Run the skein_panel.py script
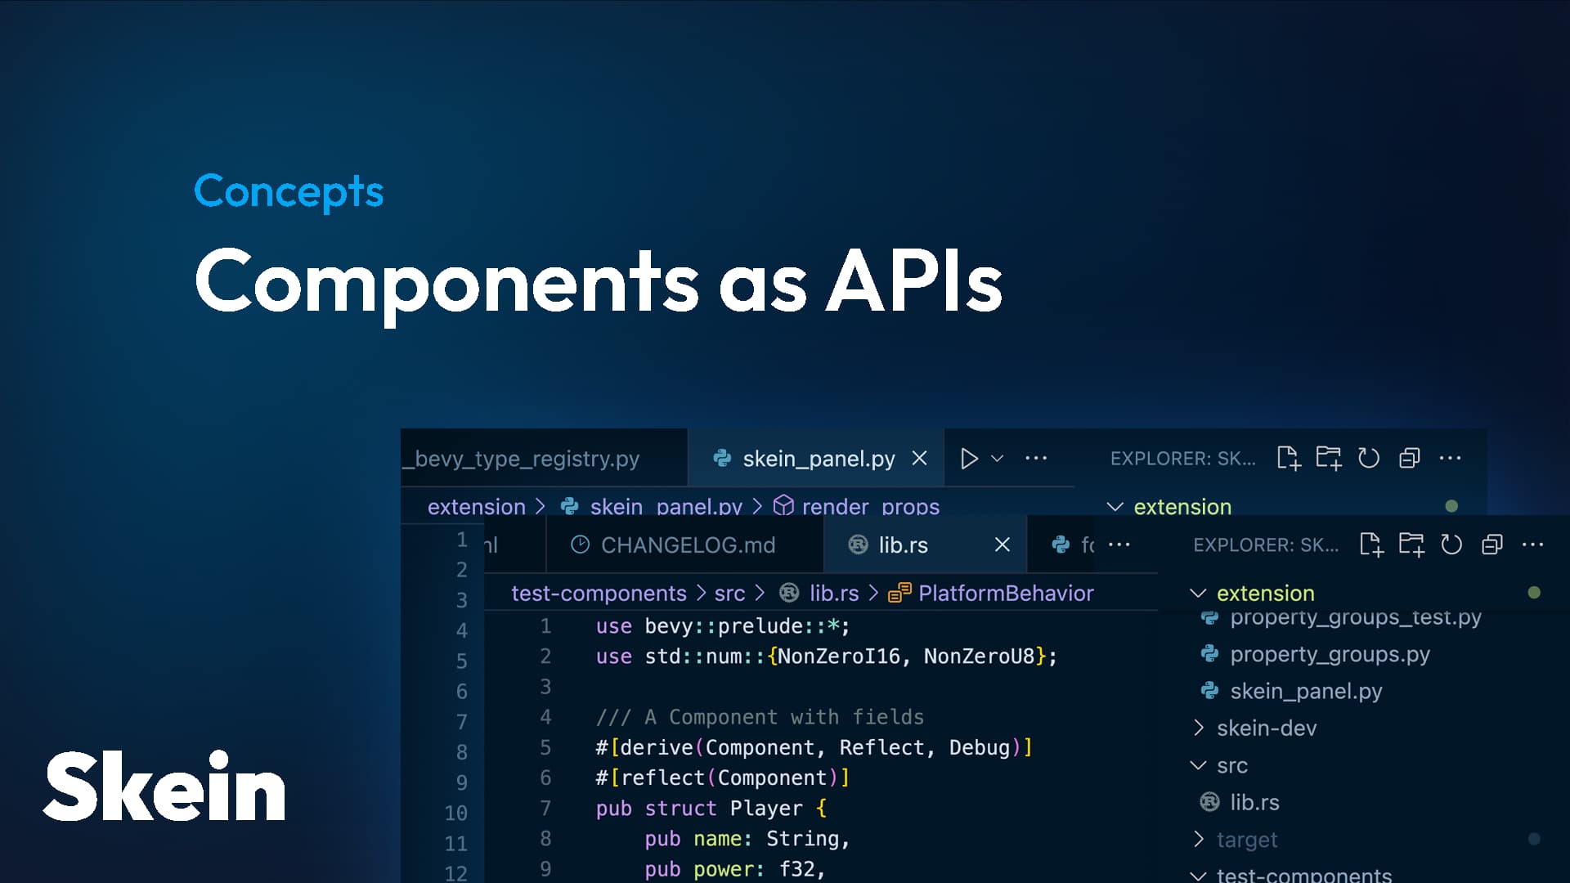This screenshot has width=1570, height=883. pos(971,459)
